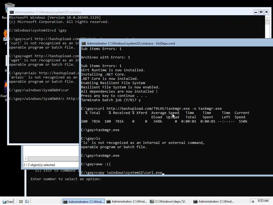273x205 pixels.
Task: Switch to the second Administrator cmd taskbar button
Action: tap(127, 202)
